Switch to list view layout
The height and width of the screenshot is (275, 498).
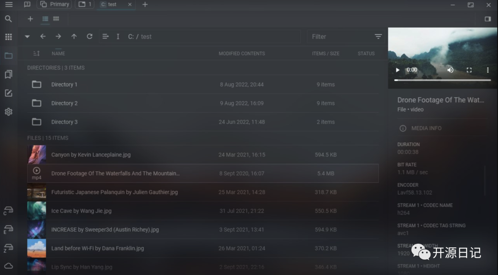point(45,19)
